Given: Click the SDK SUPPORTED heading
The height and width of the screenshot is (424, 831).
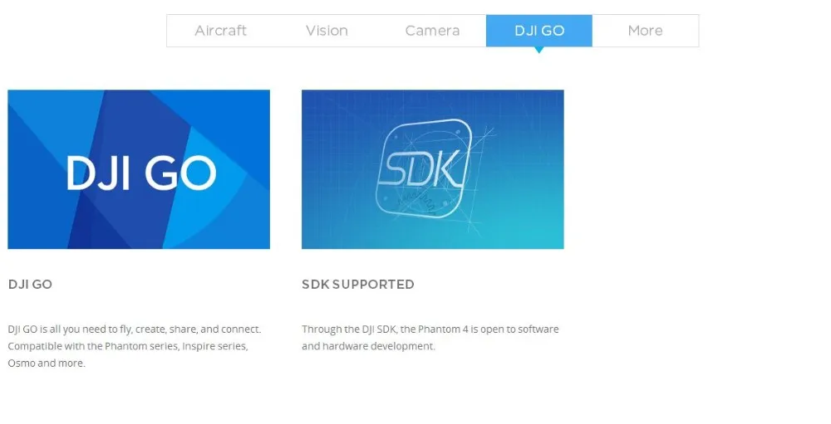Looking at the screenshot, I should pyautogui.click(x=358, y=285).
